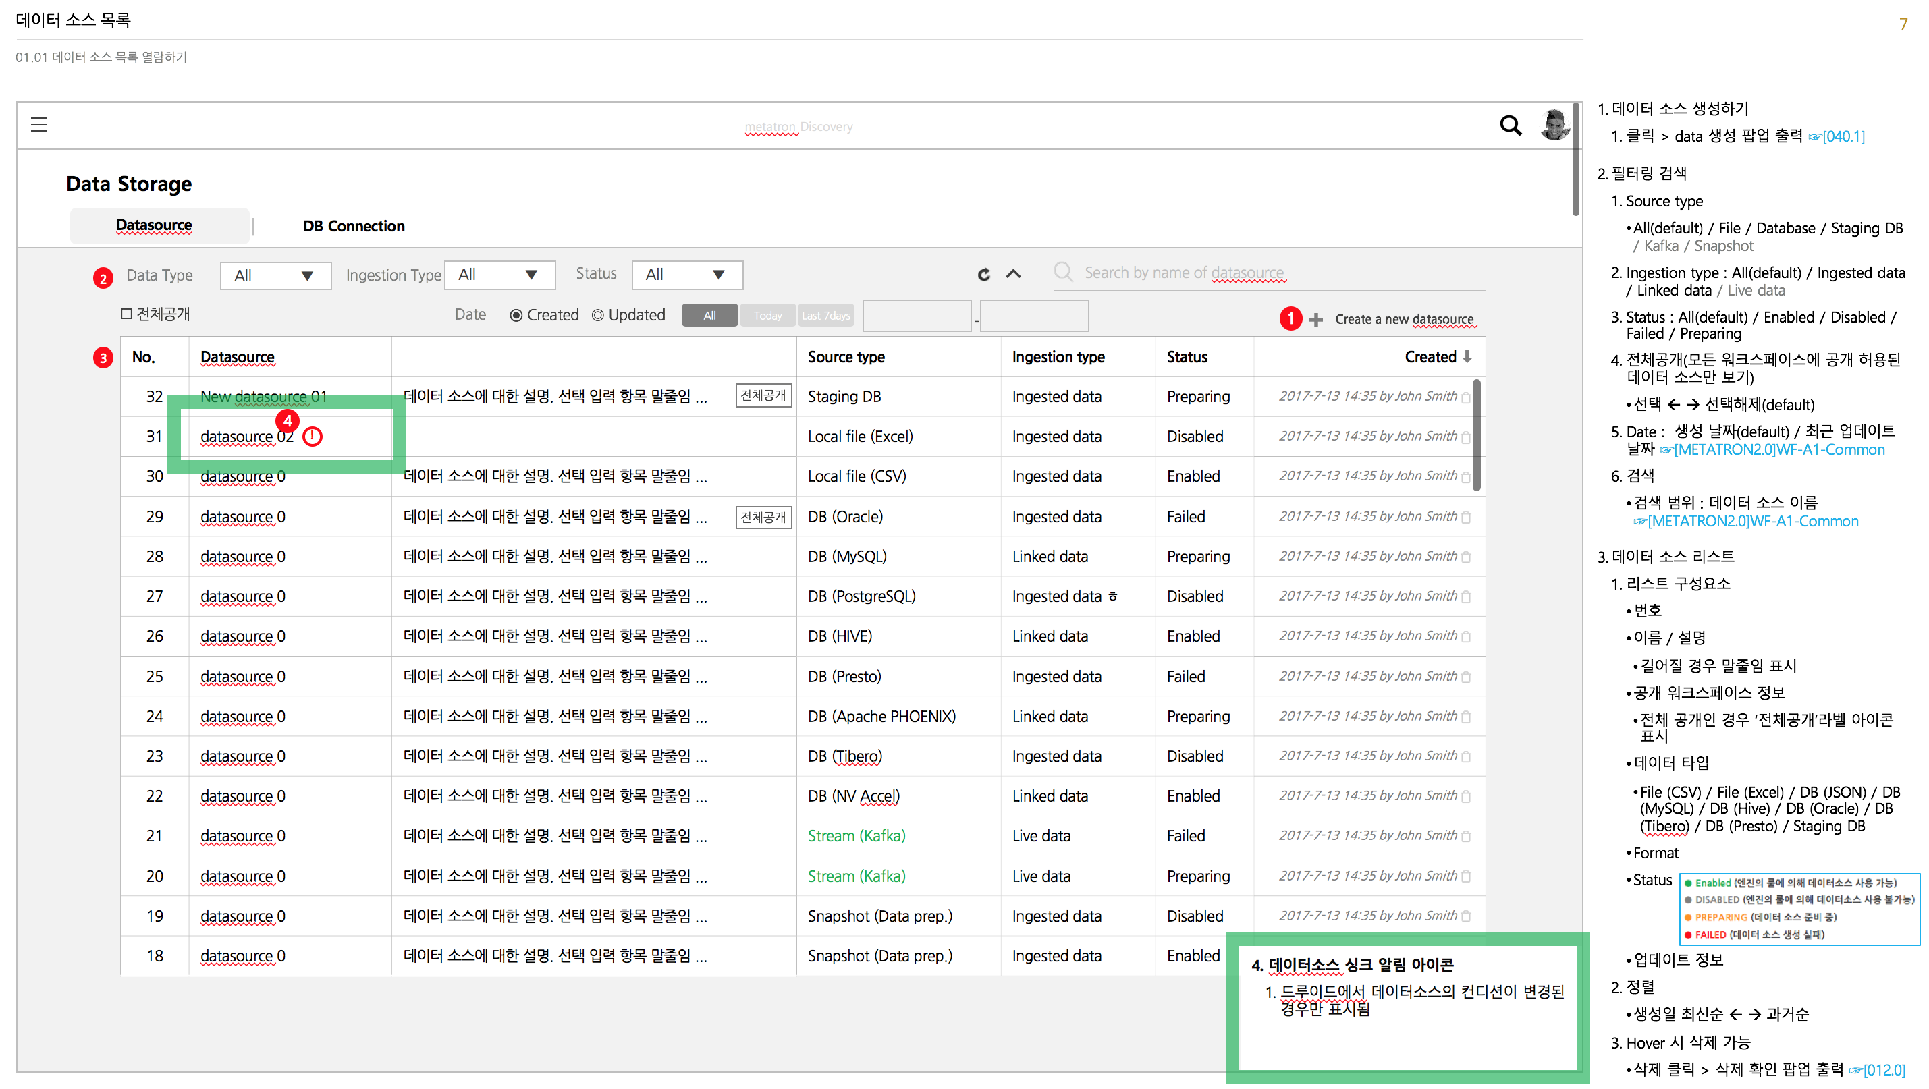The image size is (1929, 1089).
Task: Click the end date input field
Action: click(1034, 315)
